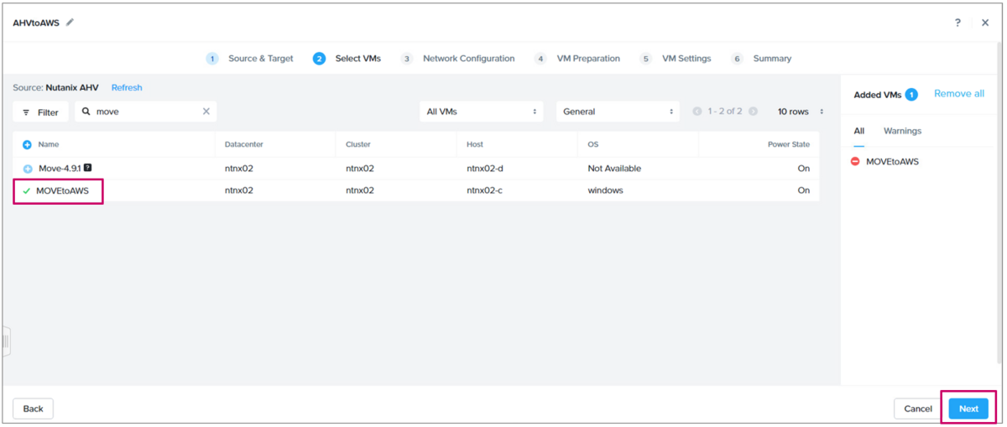Open the 10 rows per page dropdown

[801, 112]
